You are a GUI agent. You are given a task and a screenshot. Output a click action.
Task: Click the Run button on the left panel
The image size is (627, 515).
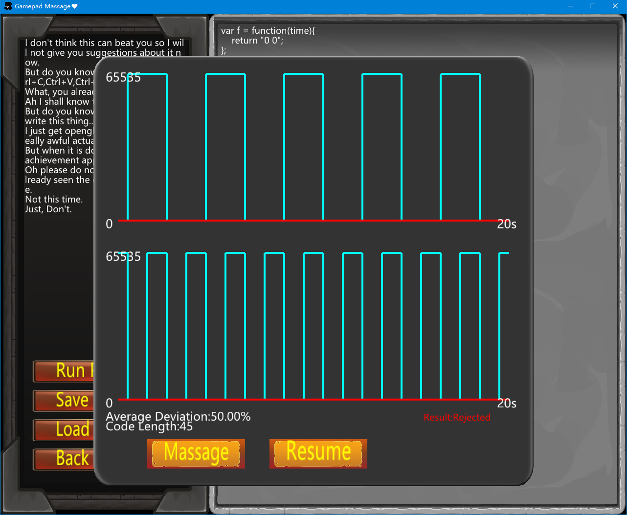click(64, 371)
